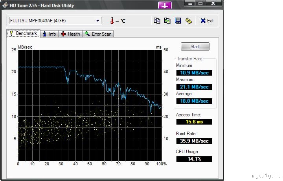Image resolution: width=283 pixels, height=181 pixels.
Task: Expand the FUJITSU drive selection dropdown
Action: point(97,21)
